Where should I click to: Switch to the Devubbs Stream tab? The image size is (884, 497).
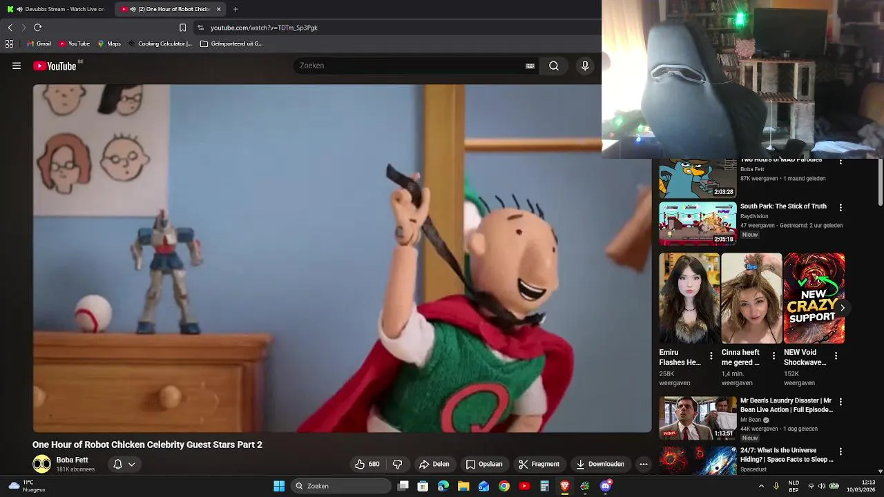point(55,9)
